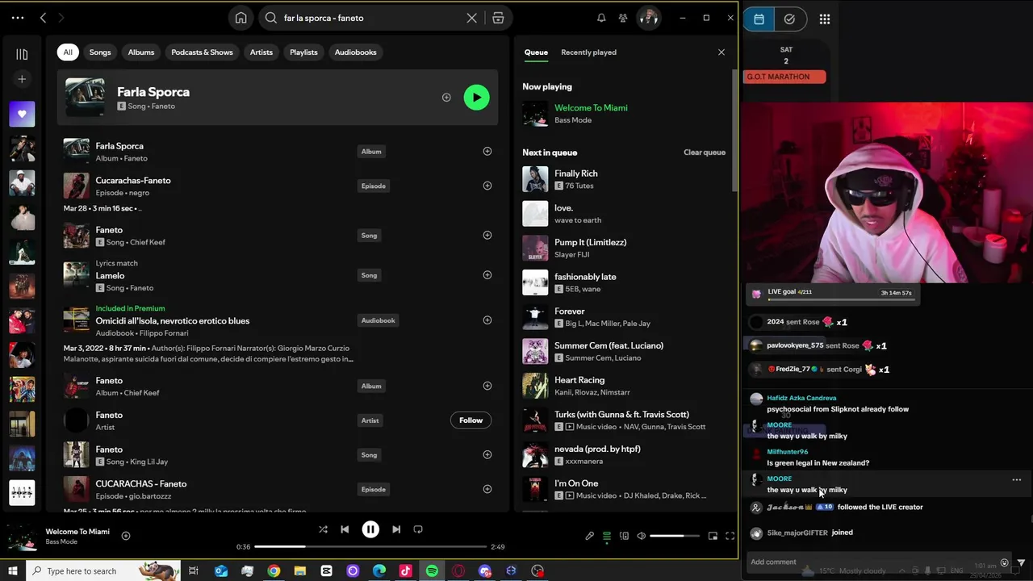Add Welcome To Miami to Liked Songs
Image resolution: width=1033 pixels, height=581 pixels.
[x=126, y=536]
